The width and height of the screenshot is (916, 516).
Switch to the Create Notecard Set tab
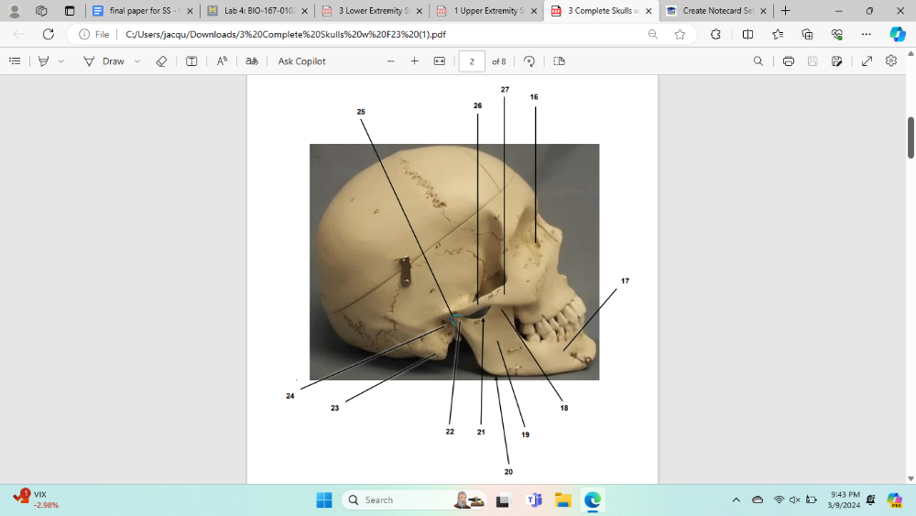tap(715, 11)
